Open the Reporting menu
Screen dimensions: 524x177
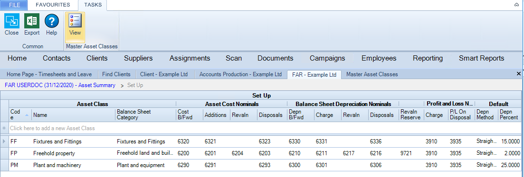pos(428,58)
